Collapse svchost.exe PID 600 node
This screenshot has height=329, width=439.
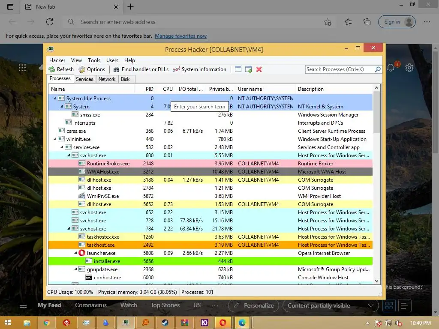click(x=69, y=155)
